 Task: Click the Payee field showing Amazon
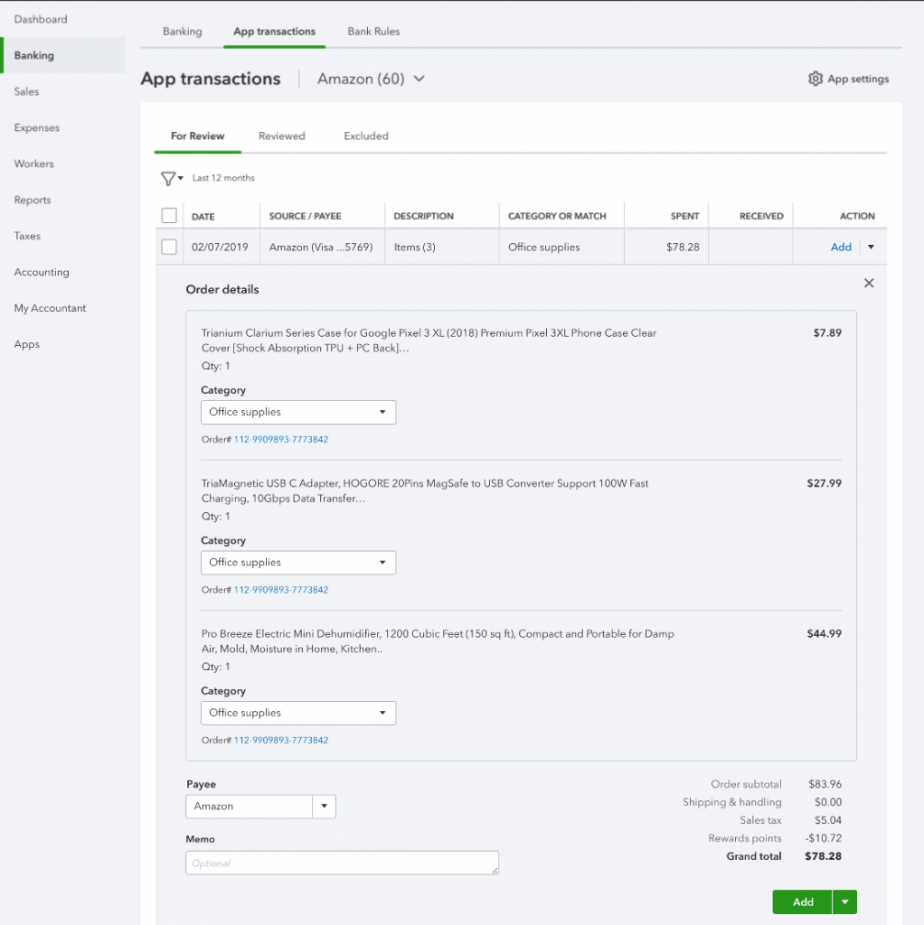click(250, 807)
